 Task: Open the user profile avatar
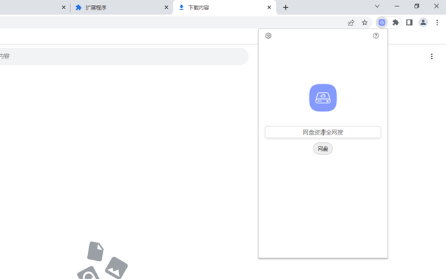click(423, 22)
